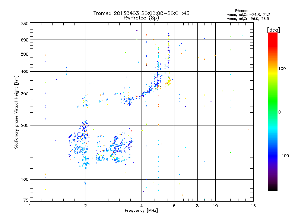Click the x-axis tick label "8"

tap(197, 206)
